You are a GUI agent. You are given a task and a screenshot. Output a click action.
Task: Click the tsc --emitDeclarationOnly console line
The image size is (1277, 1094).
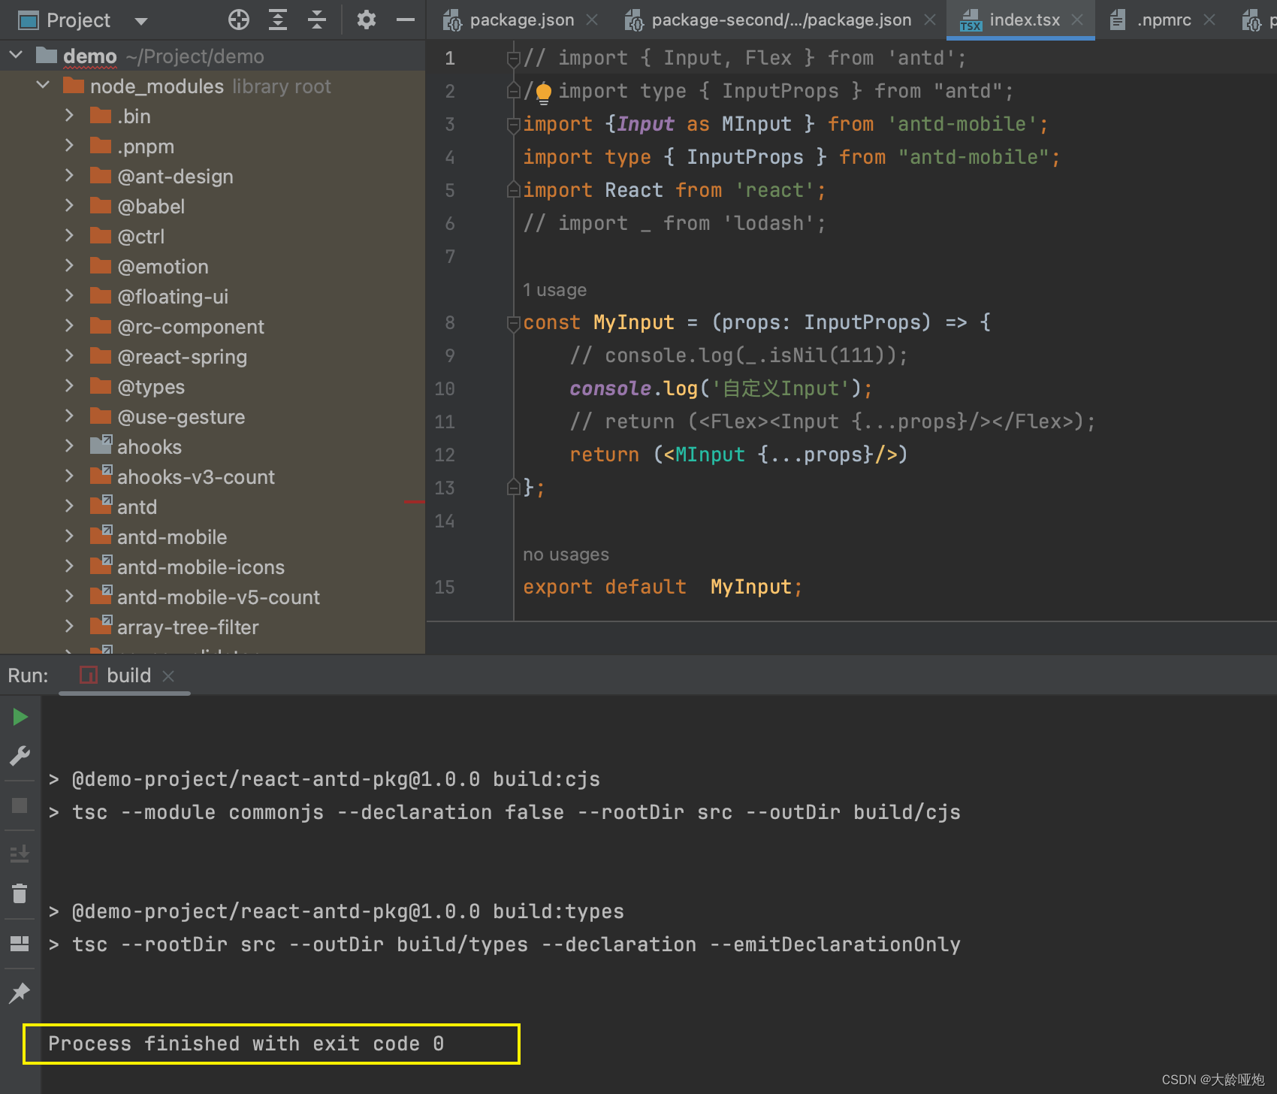504,944
